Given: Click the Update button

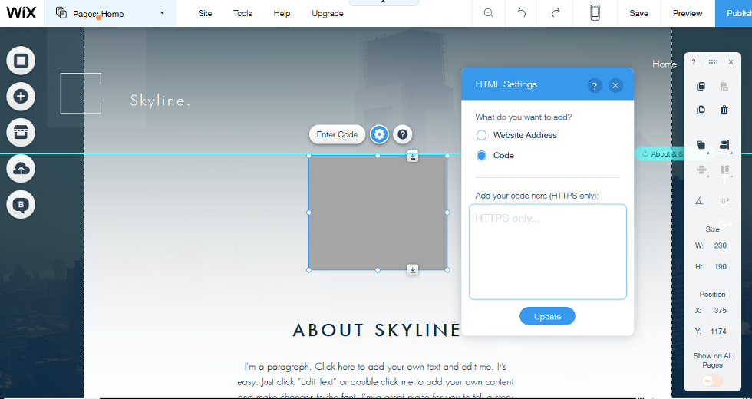Looking at the screenshot, I should pyautogui.click(x=547, y=316).
